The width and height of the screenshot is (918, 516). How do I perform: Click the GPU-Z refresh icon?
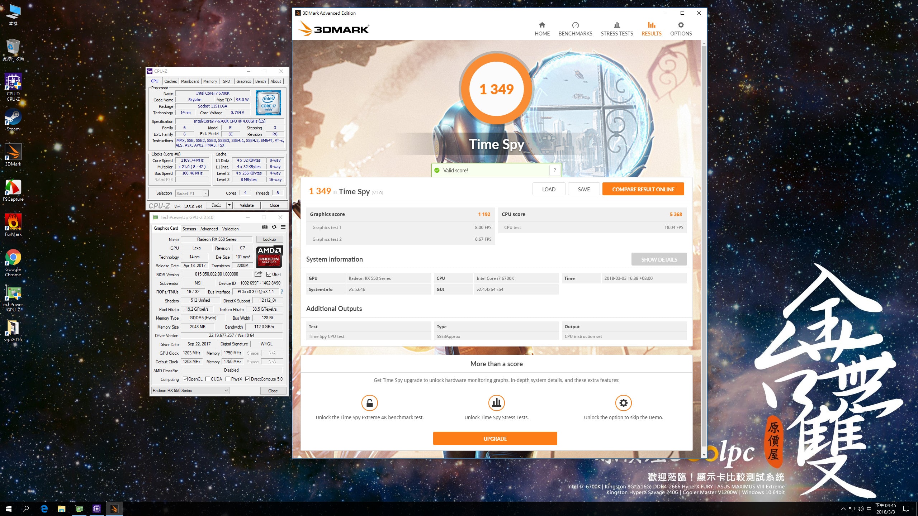pos(274,227)
